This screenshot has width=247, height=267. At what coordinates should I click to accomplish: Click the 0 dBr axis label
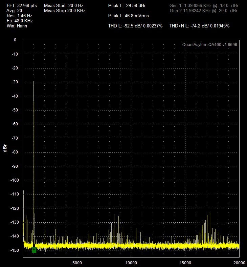pyautogui.click(x=15, y=40)
